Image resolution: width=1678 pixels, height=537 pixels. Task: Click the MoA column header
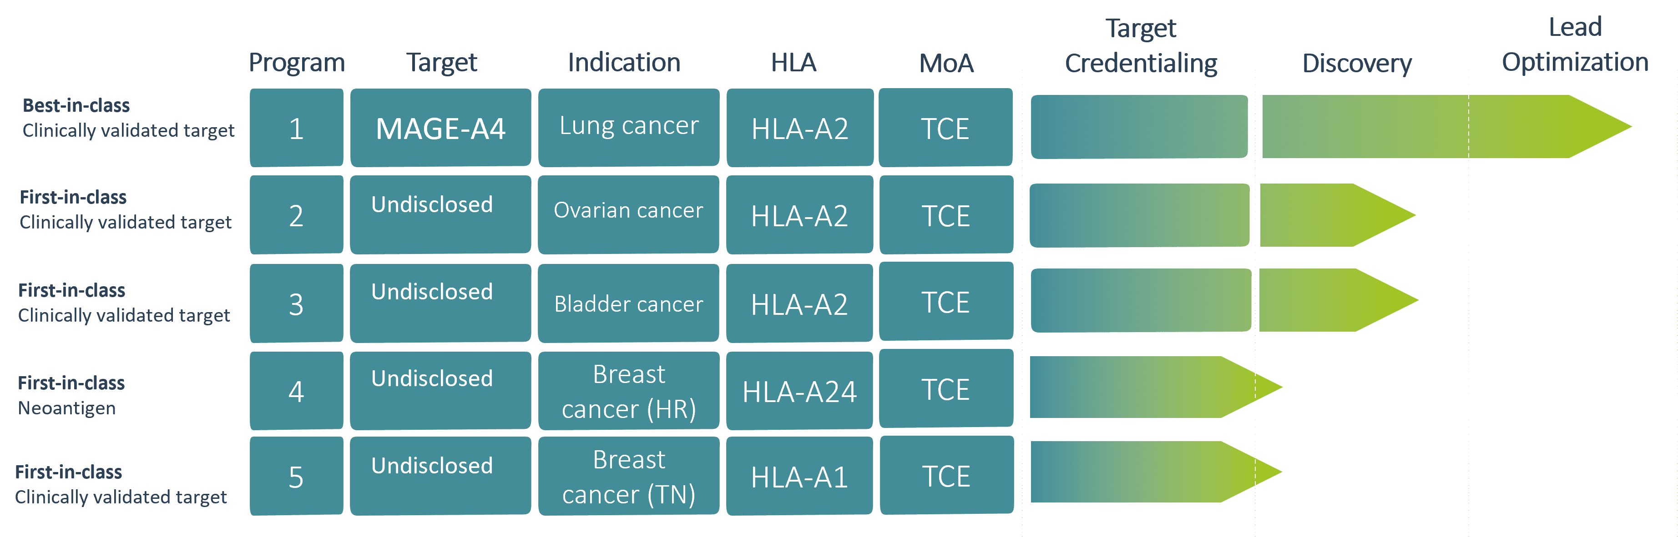946,63
